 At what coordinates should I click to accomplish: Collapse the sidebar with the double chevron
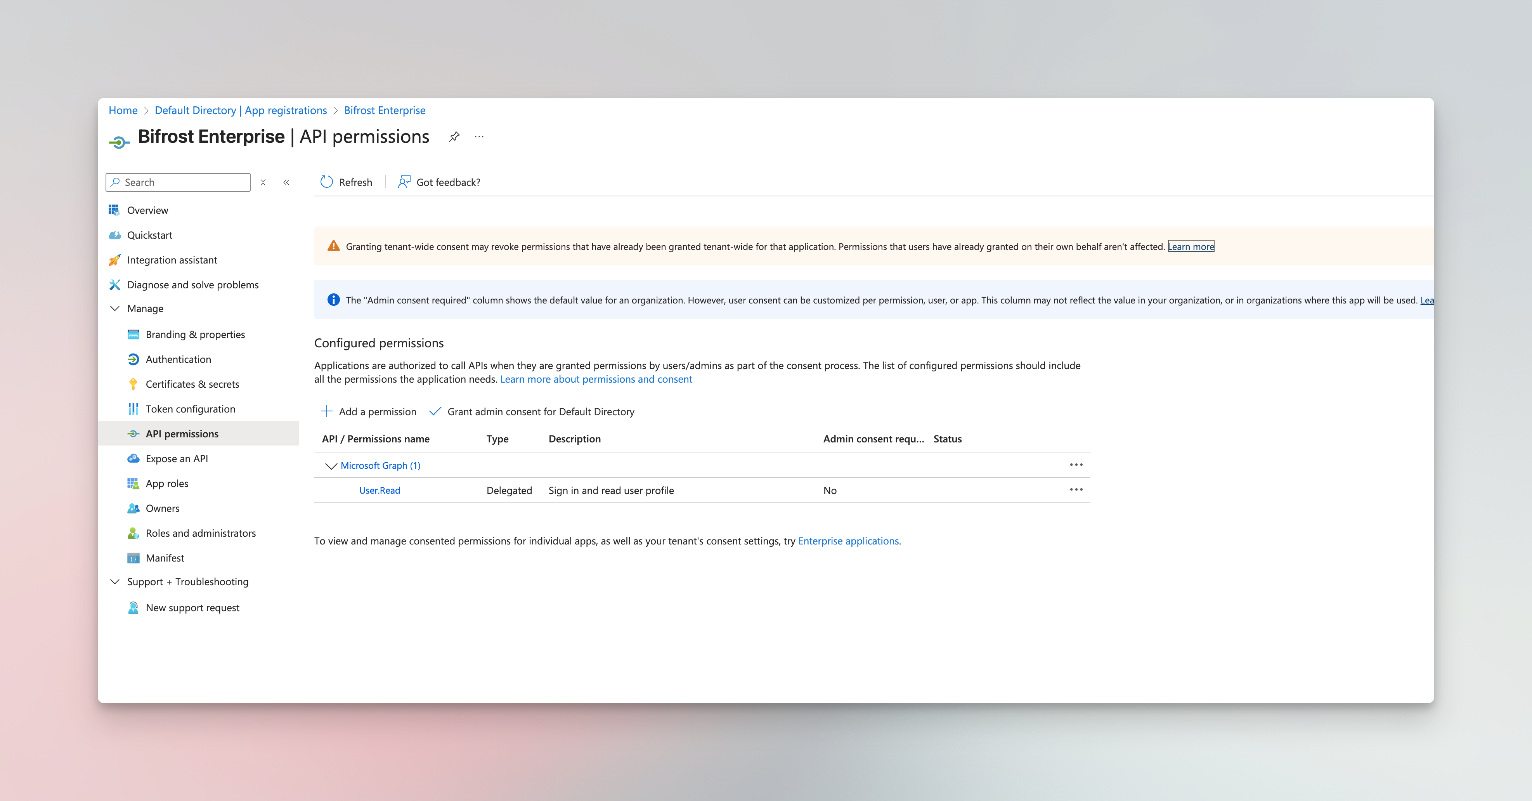287,182
